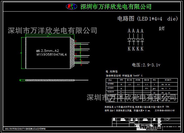Click the footer address line at bottom left
Screen dimensions: 184x133
[x=25, y=129]
